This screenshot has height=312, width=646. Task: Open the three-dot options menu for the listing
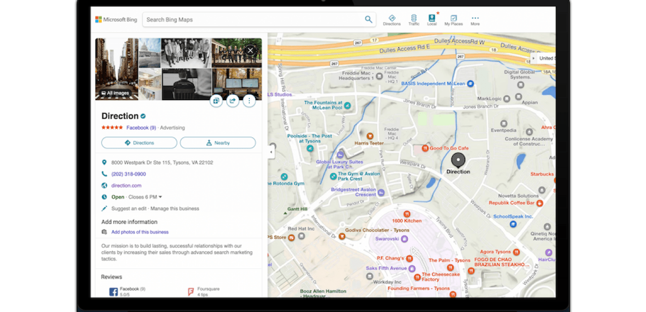coord(249,101)
